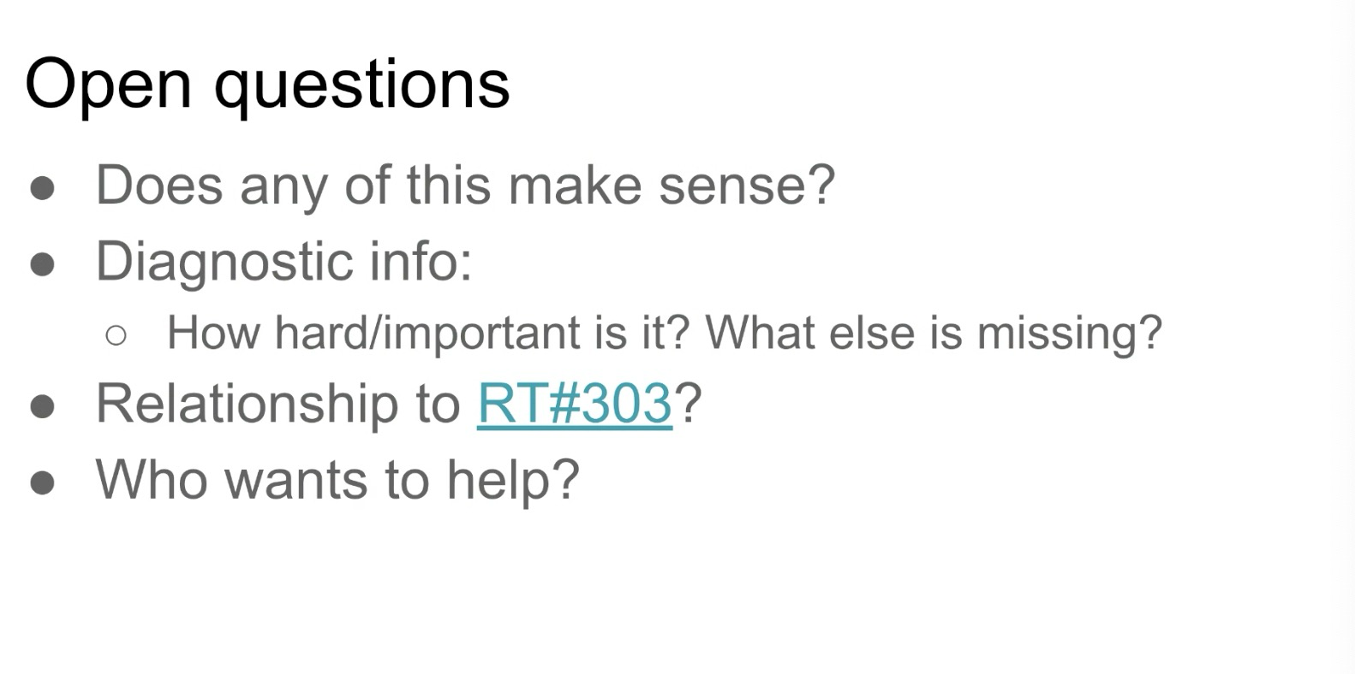
Task: Click the words "Relationship to" before the link
Action: [278, 403]
